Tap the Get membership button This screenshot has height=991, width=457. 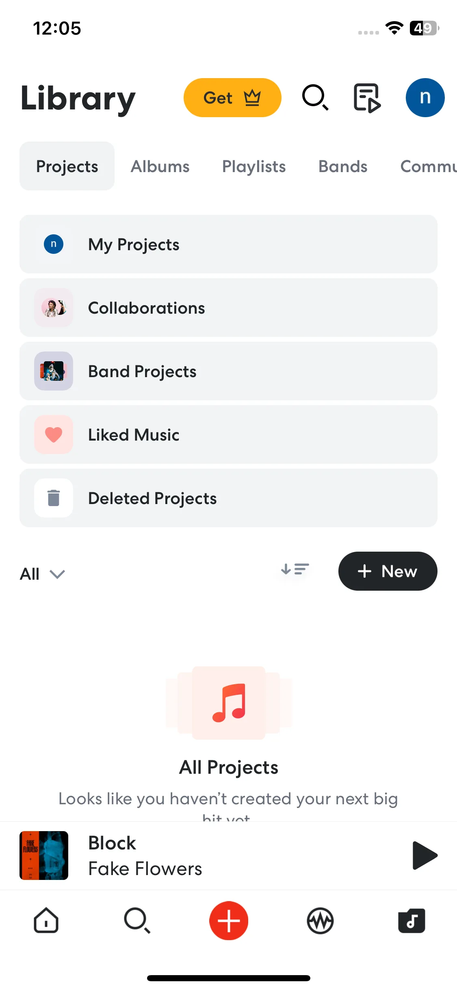tap(232, 98)
